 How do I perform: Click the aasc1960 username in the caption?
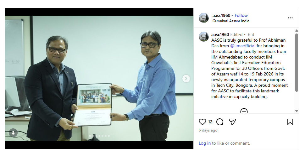coord(220,34)
